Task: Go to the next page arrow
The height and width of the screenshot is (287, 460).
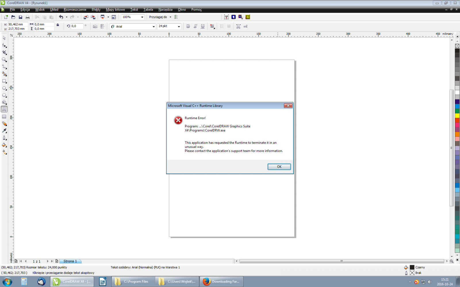Action: pos(47,261)
